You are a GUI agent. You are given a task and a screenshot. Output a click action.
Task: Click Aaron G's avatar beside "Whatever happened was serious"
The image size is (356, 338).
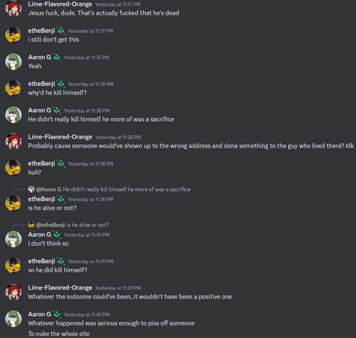point(13,319)
